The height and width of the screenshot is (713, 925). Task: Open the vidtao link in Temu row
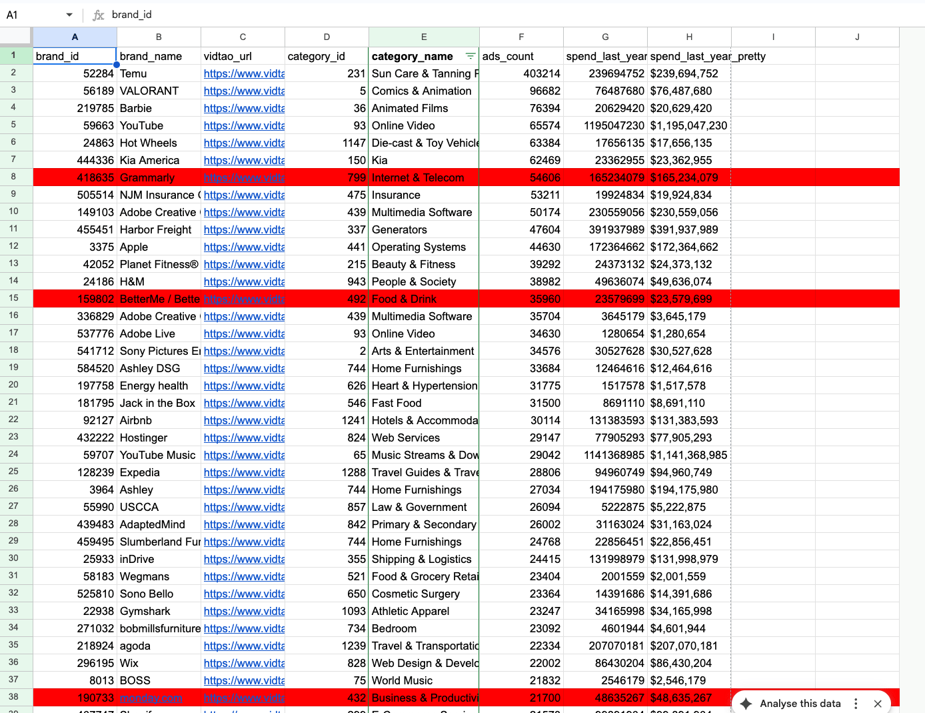coord(244,73)
